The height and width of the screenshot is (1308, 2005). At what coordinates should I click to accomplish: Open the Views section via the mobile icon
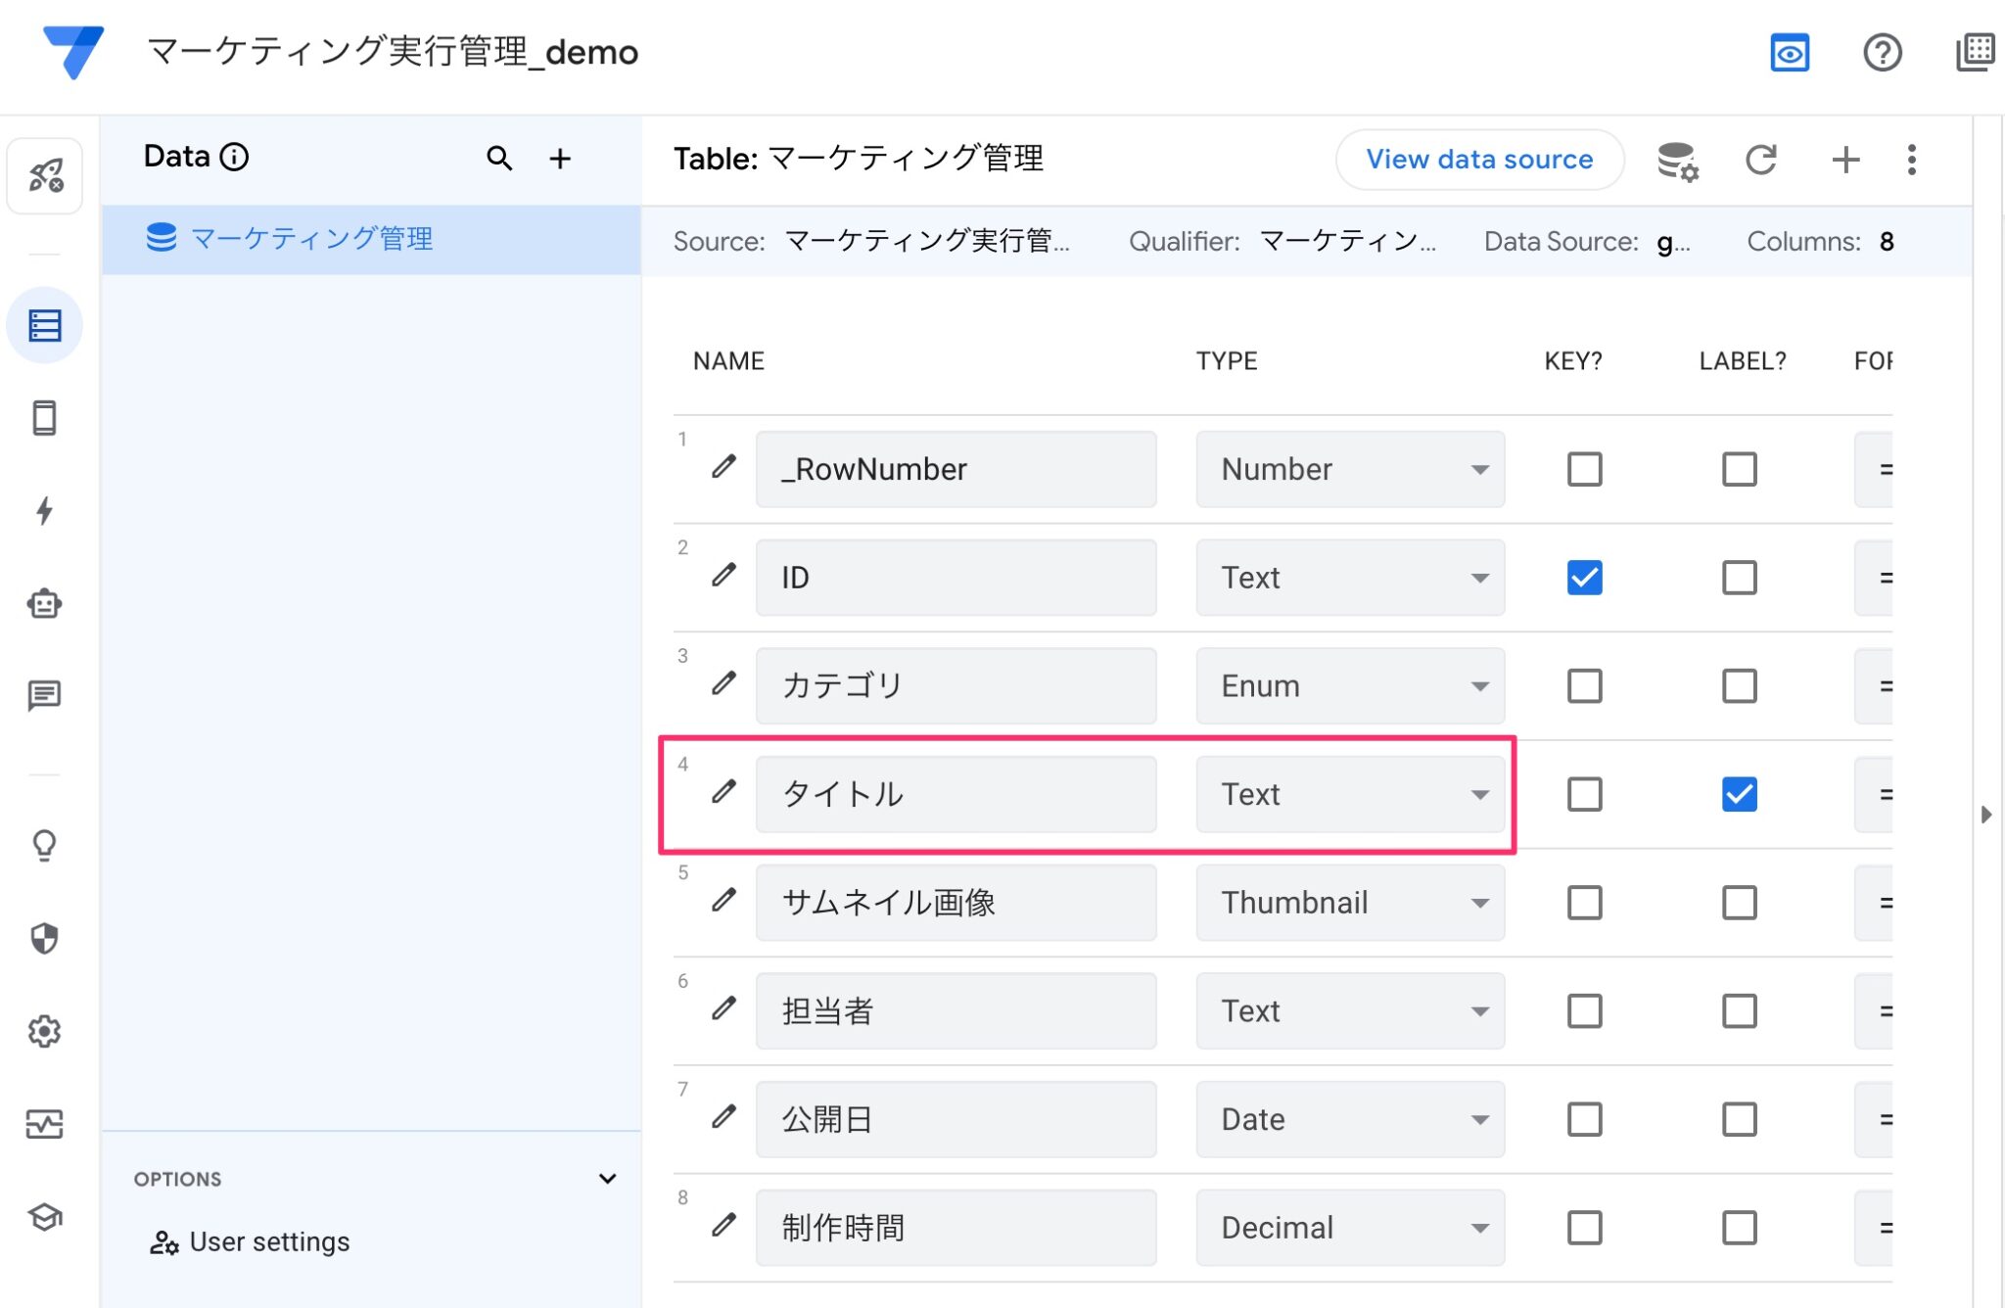click(x=45, y=418)
